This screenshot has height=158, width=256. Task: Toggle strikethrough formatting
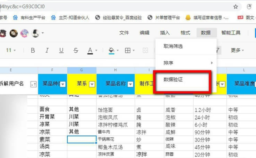(76, 51)
